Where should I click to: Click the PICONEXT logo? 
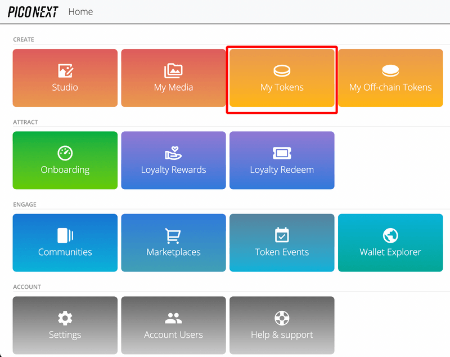33,12
